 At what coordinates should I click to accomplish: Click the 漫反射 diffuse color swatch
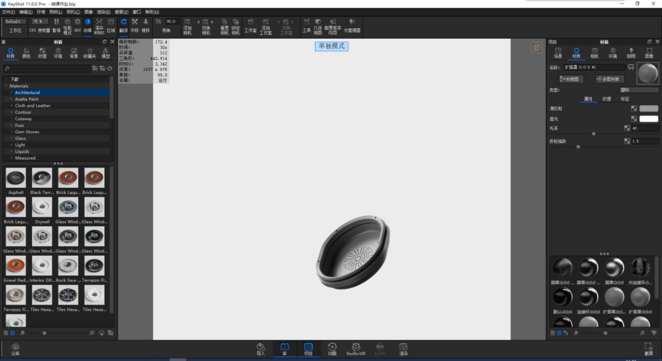[x=649, y=109]
